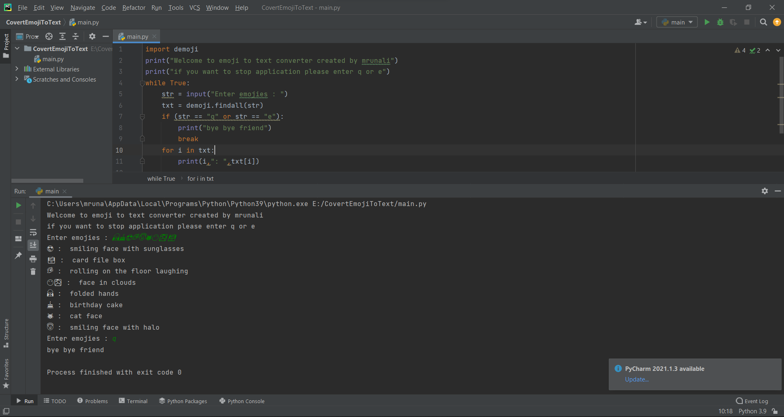This screenshot has height=417, width=784.
Task: Open the main run configuration dropdown
Action: 677,22
